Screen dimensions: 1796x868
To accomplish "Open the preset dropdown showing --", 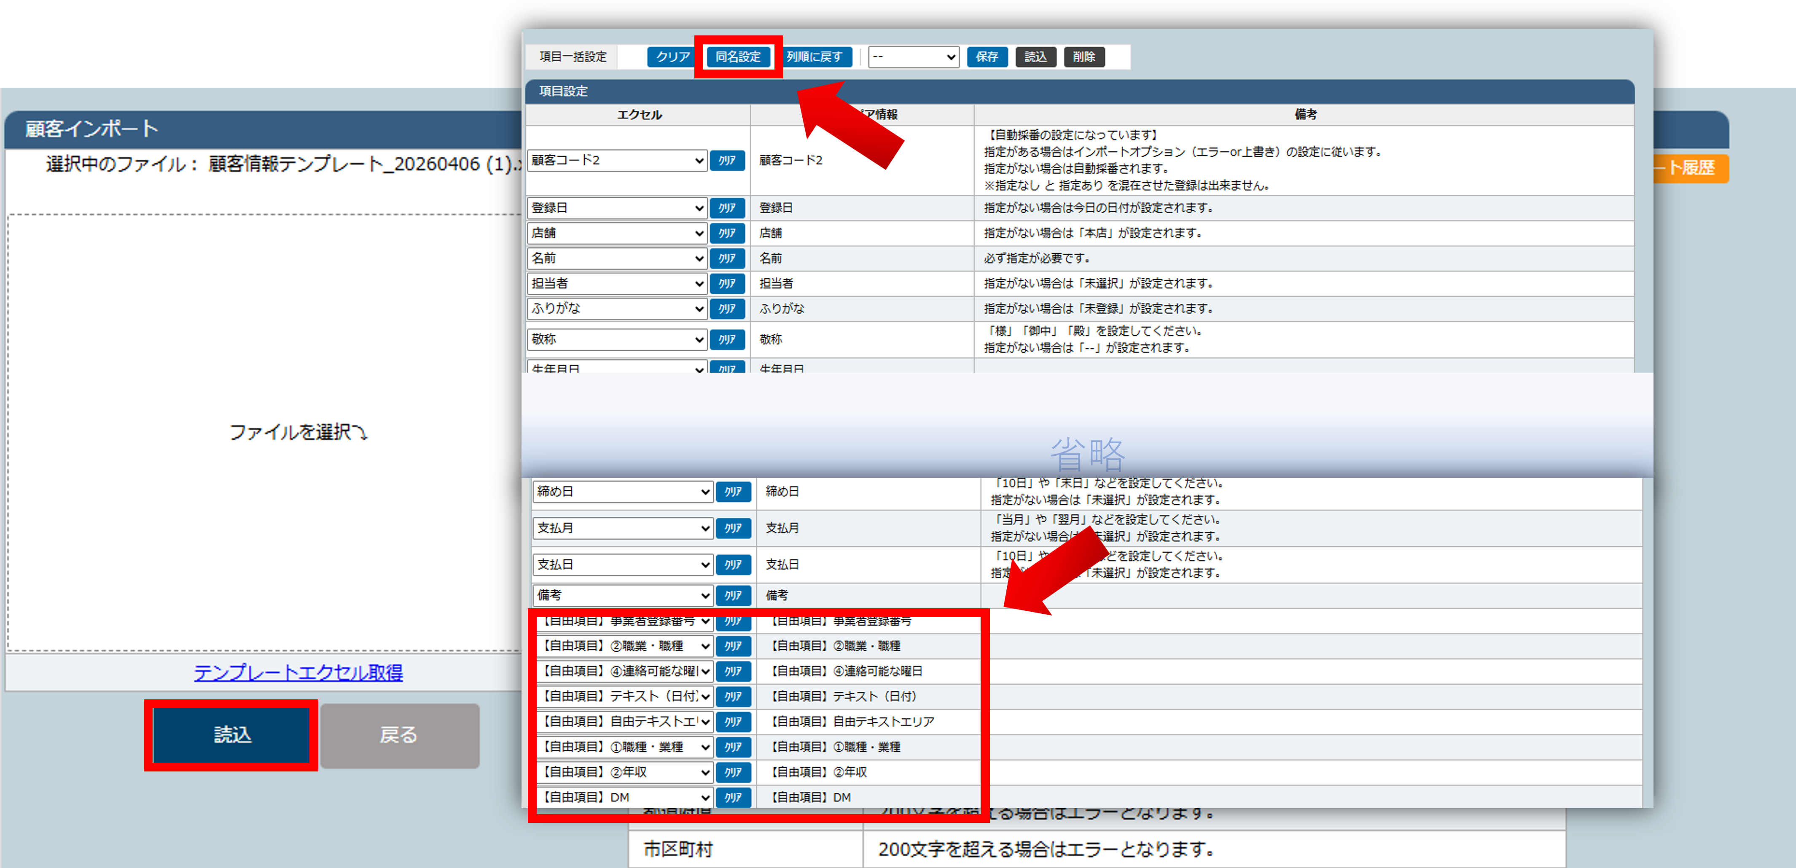I will [913, 56].
